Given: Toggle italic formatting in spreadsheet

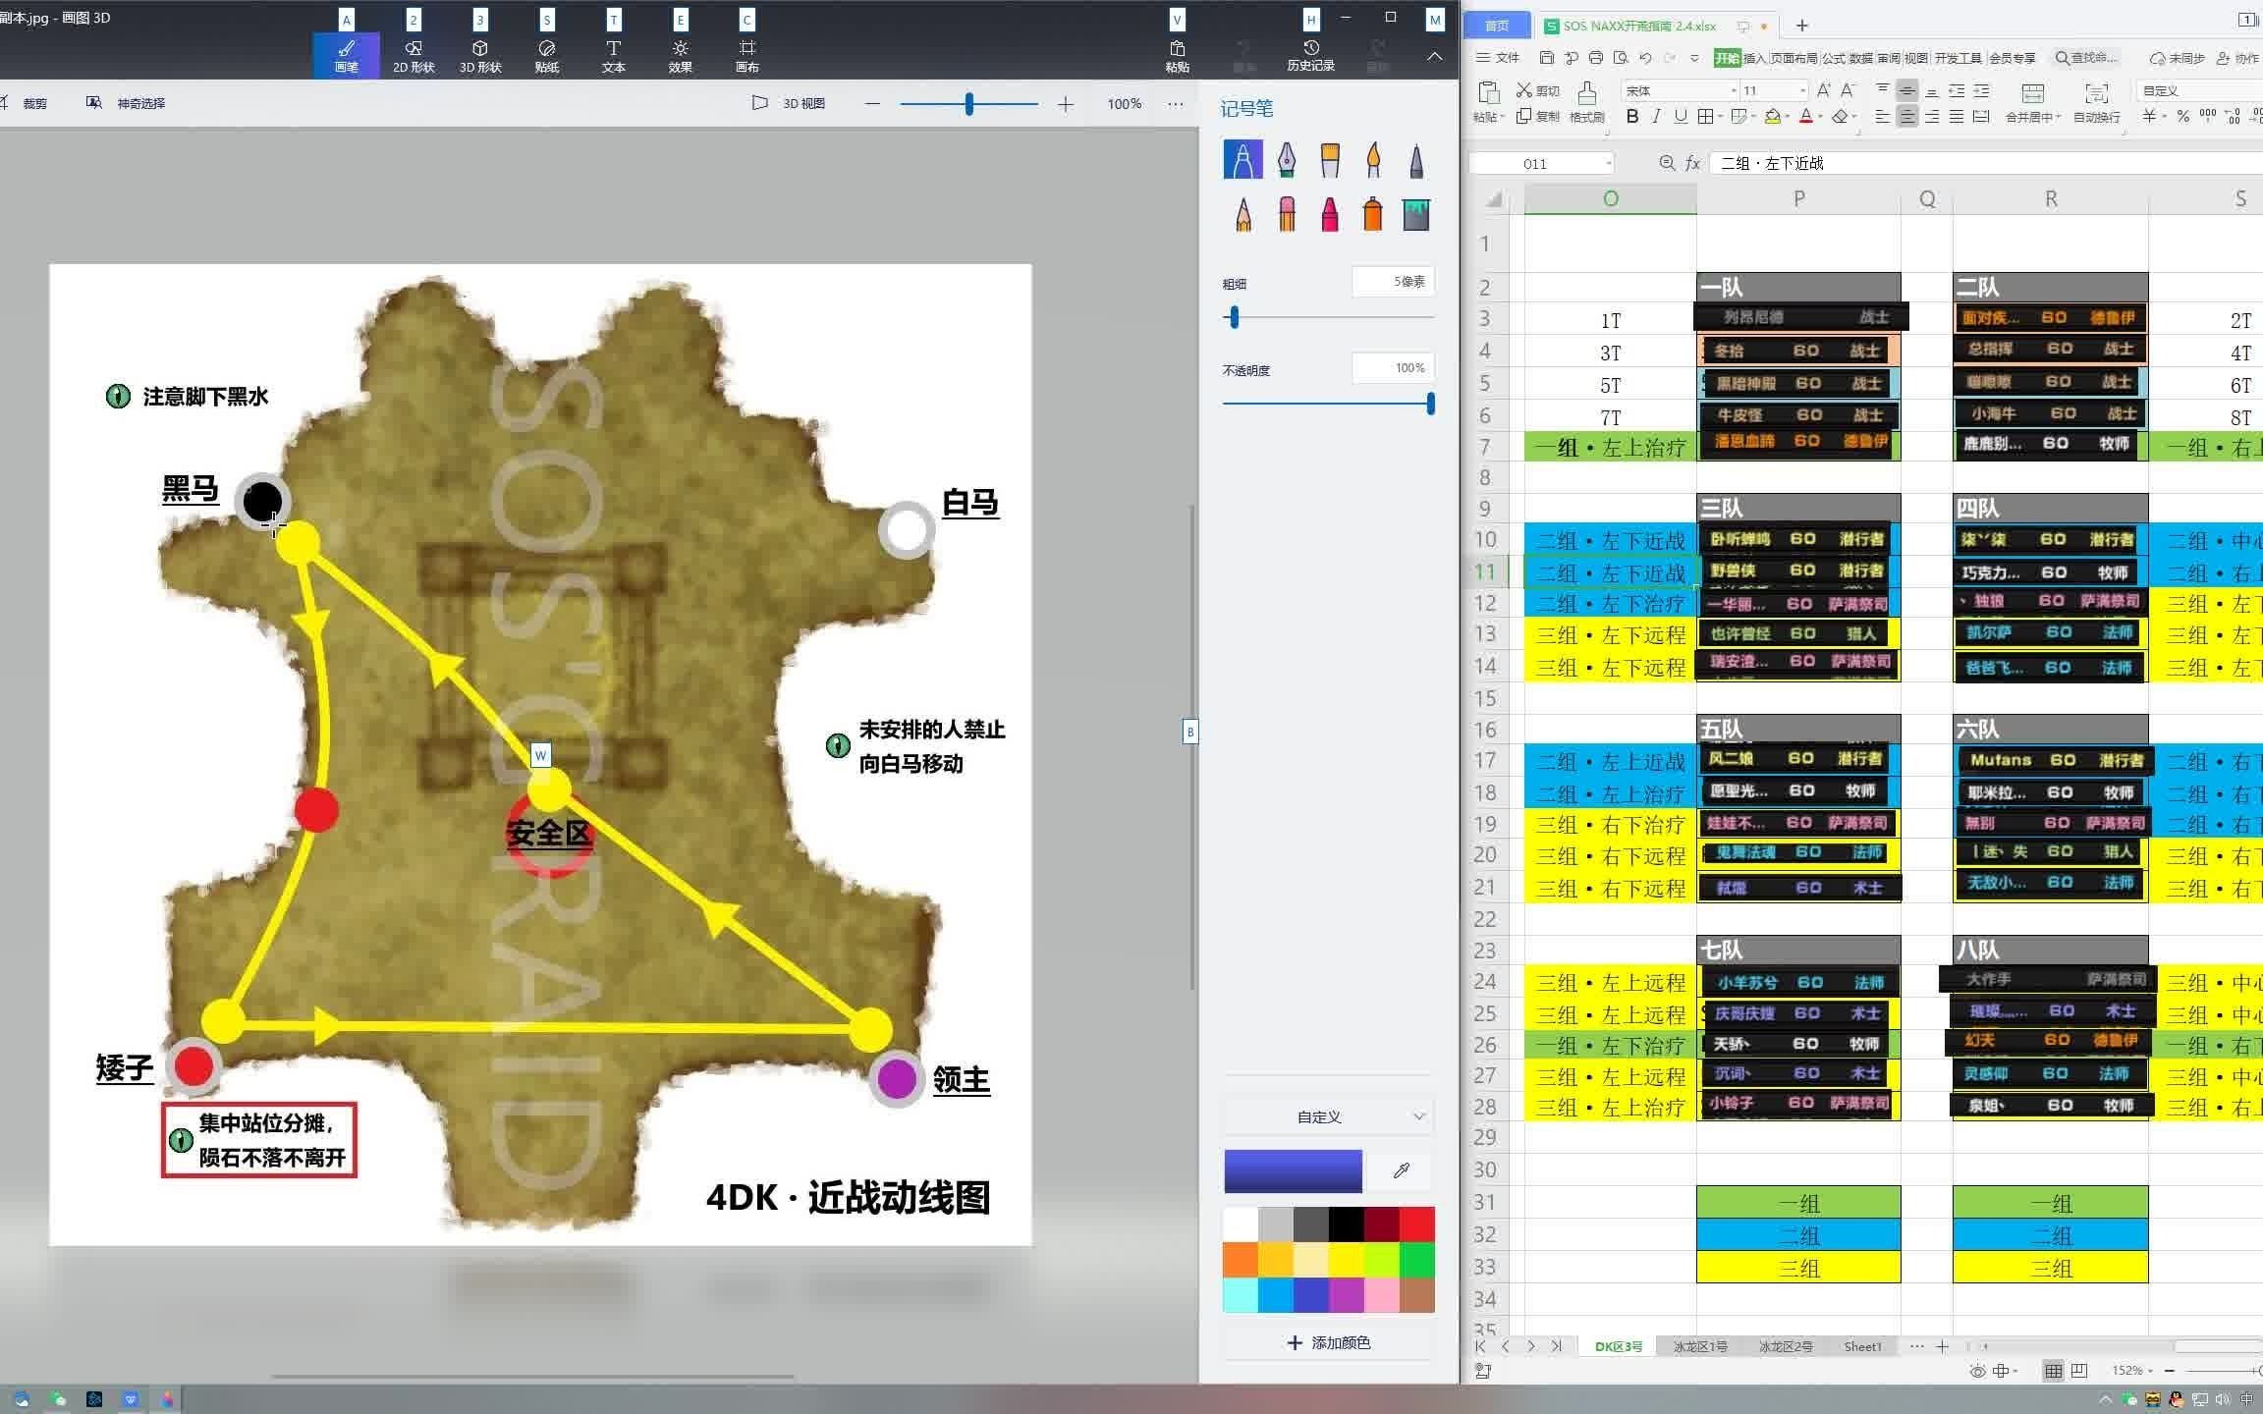Looking at the screenshot, I should (x=1656, y=117).
